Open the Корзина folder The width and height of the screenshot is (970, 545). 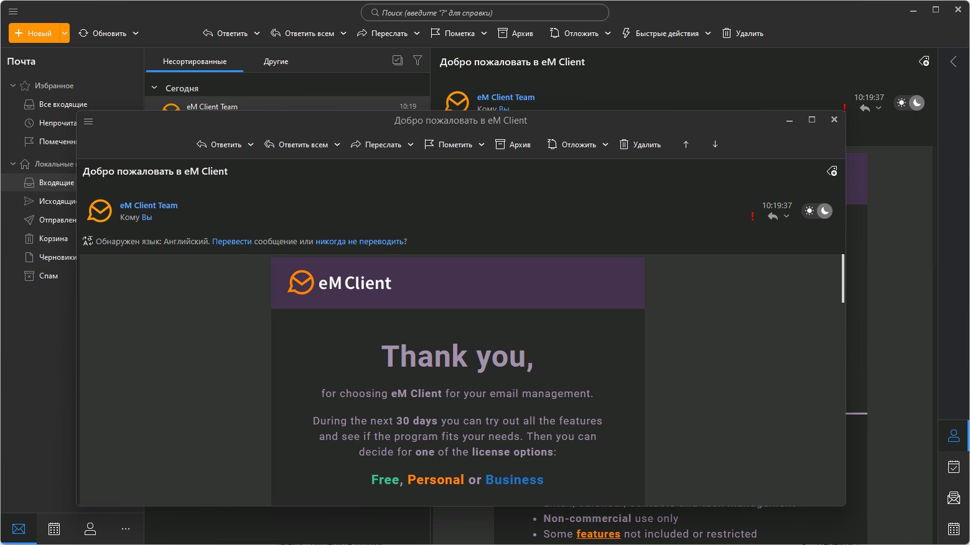coord(53,239)
